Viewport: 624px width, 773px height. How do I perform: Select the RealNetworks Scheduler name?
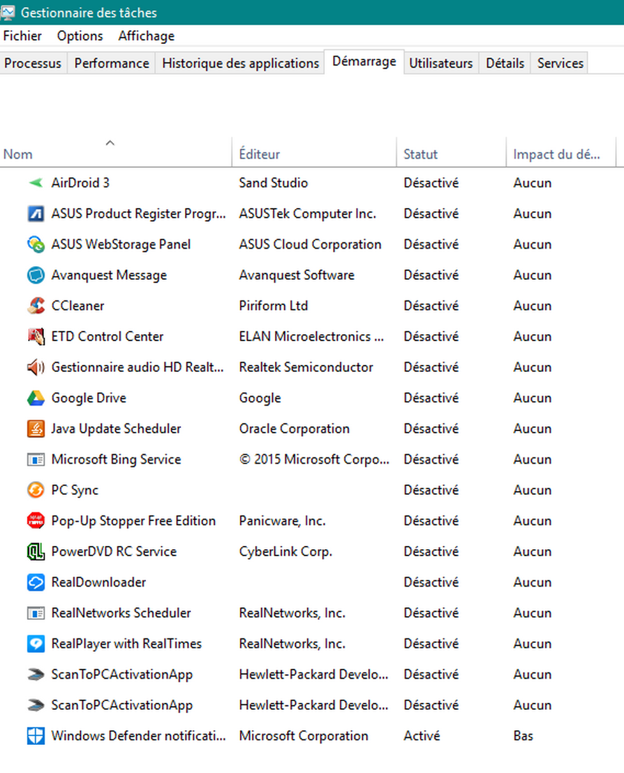[121, 613]
